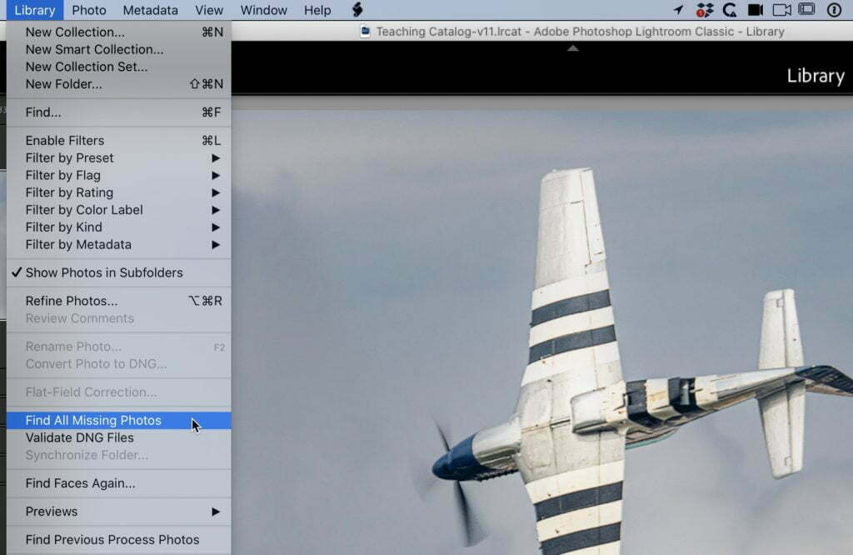Click the circular C sync status icon
The height and width of the screenshot is (555, 853).
[x=730, y=10]
